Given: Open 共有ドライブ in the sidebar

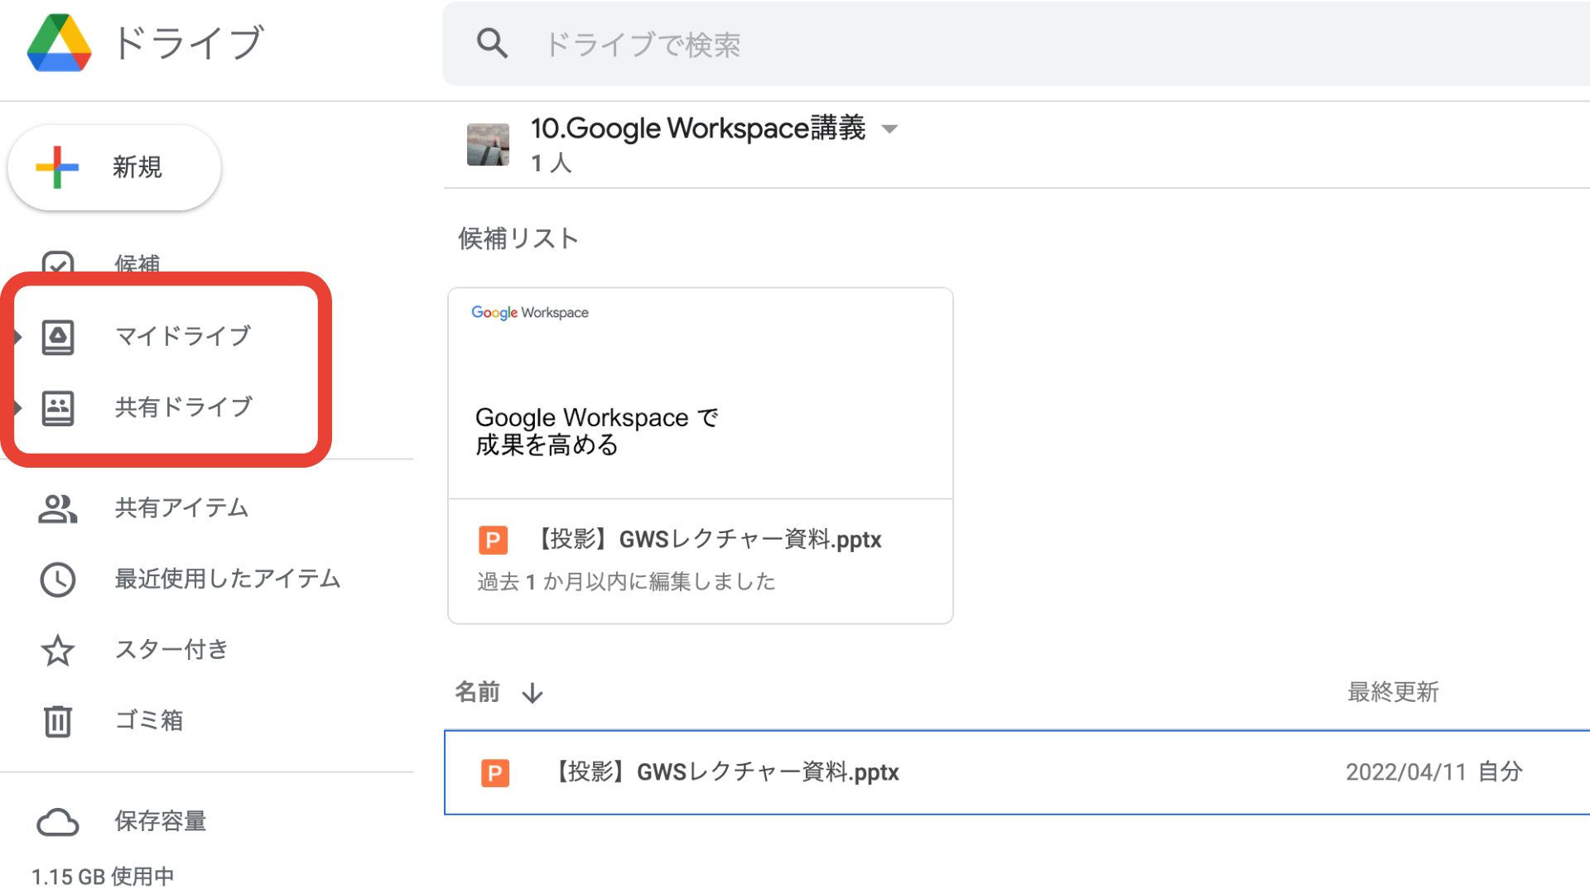Looking at the screenshot, I should click(x=183, y=407).
